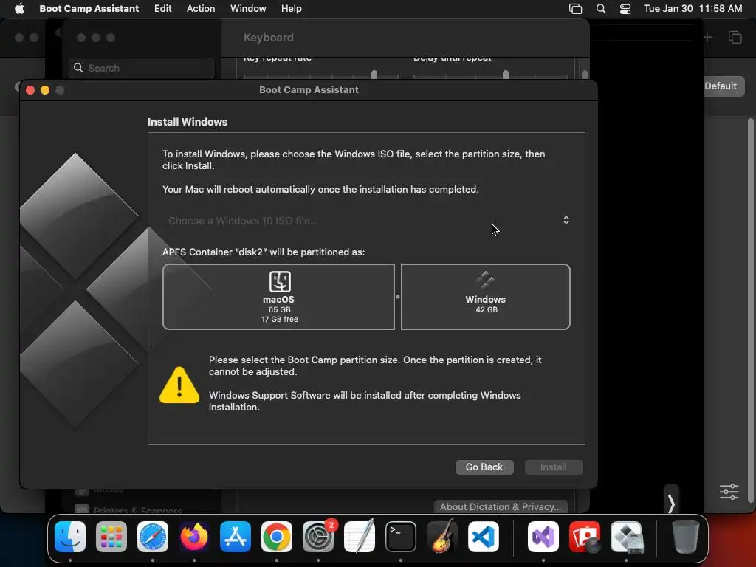The height and width of the screenshot is (567, 756).
Task: Click the Search field in System Settings
Action: [x=142, y=68]
